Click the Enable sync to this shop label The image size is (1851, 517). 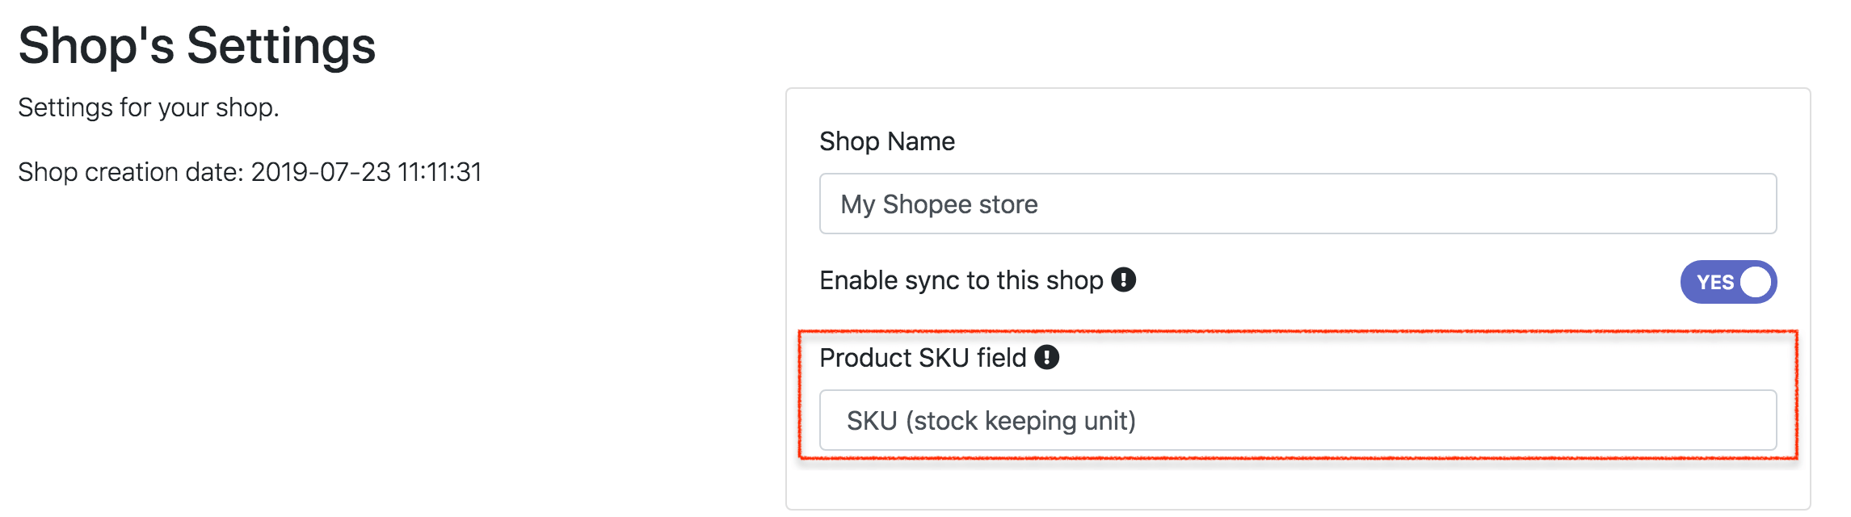click(x=961, y=280)
